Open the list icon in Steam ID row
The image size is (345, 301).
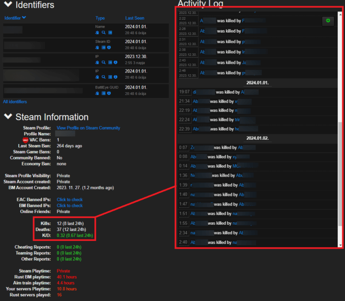[x=103, y=48]
